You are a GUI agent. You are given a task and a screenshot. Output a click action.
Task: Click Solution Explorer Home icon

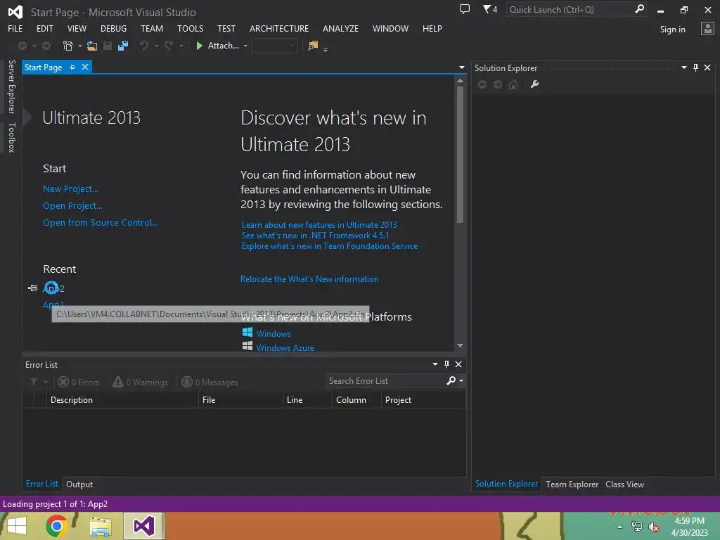(x=513, y=84)
